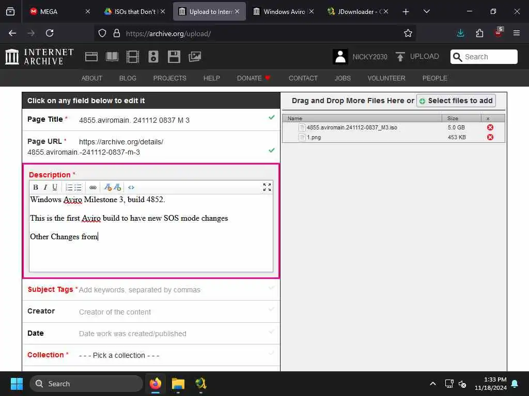This screenshot has width=529, height=396.
Task: Open the Video (film) icon
Action: [x=133, y=57]
